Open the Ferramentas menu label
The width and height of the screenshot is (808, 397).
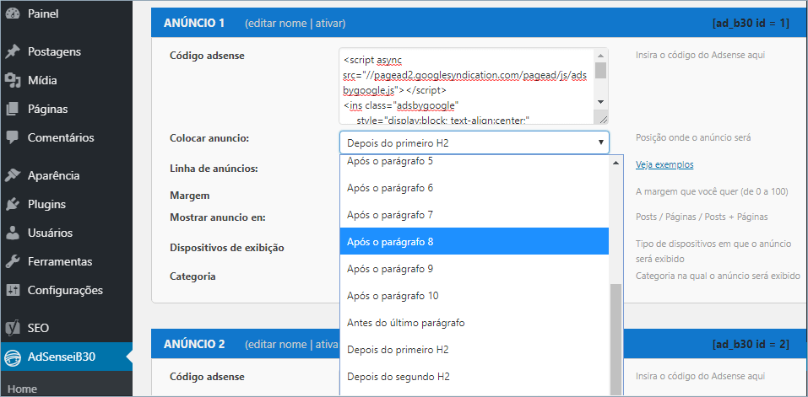[60, 262]
